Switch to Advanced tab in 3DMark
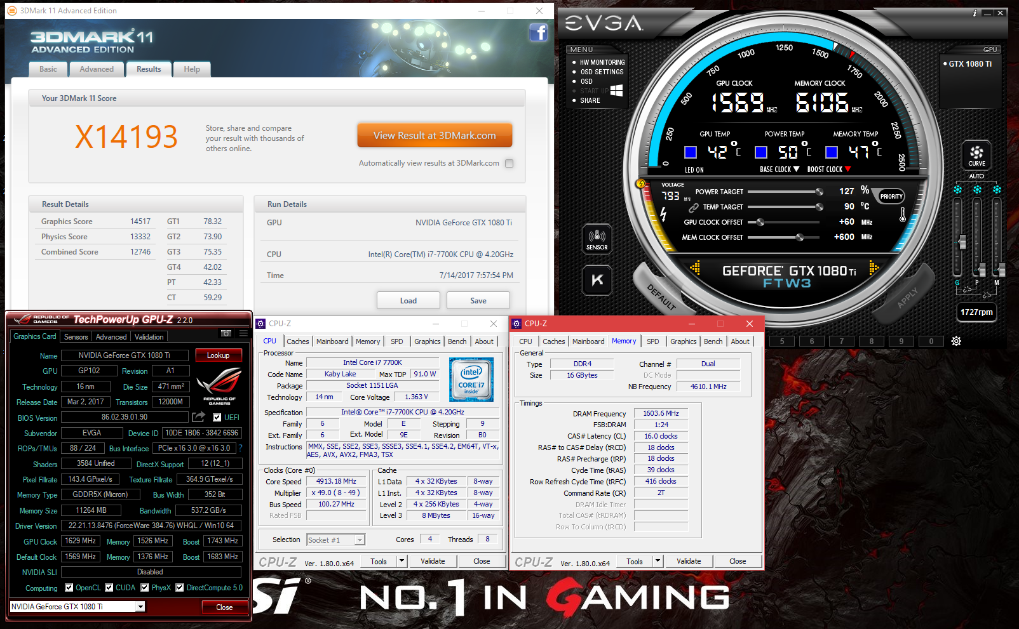Image resolution: width=1019 pixels, height=629 pixels. pyautogui.click(x=97, y=69)
